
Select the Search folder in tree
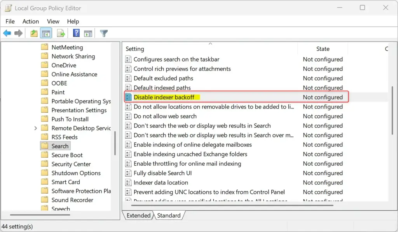pyautogui.click(x=60, y=146)
